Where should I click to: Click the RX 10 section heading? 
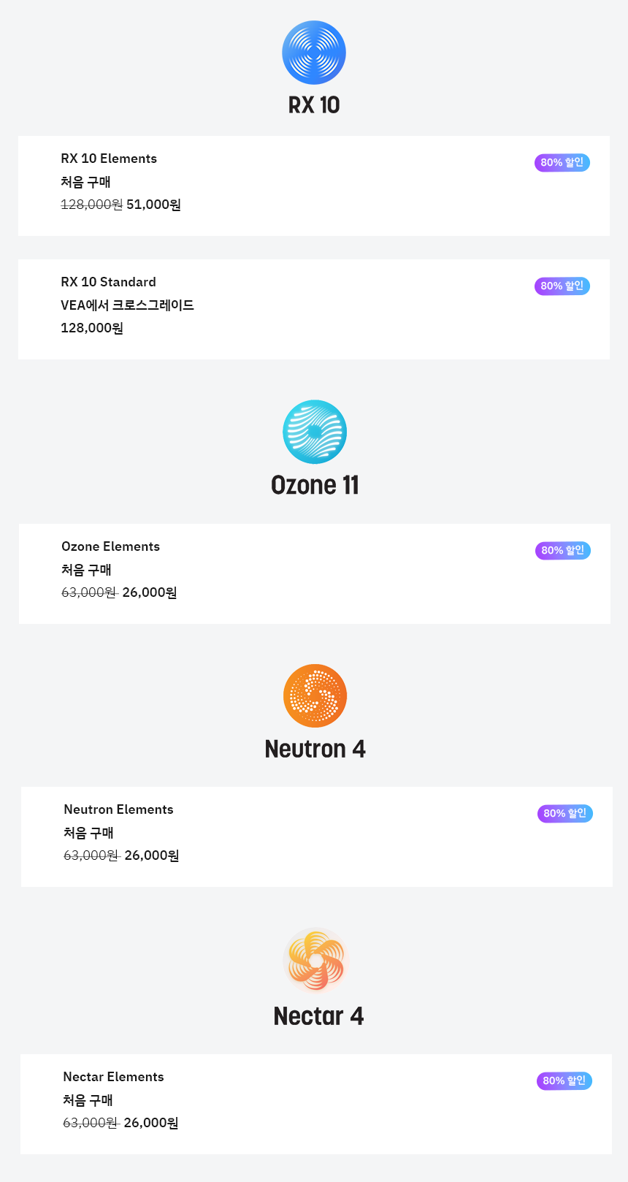[x=314, y=105]
